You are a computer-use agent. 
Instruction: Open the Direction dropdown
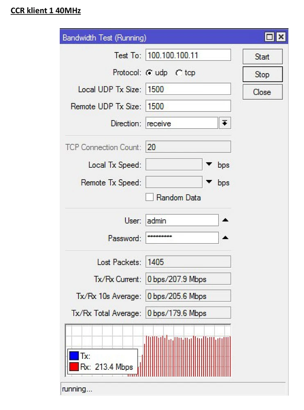(225, 123)
